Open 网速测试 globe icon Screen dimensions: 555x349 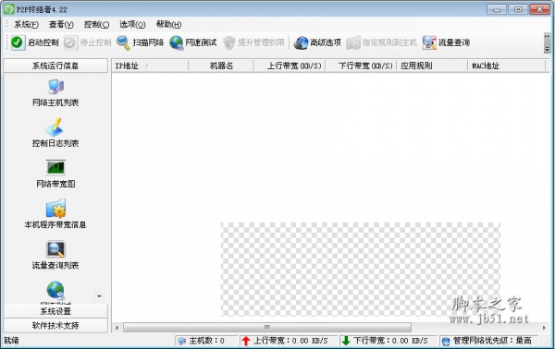pyautogui.click(x=176, y=42)
